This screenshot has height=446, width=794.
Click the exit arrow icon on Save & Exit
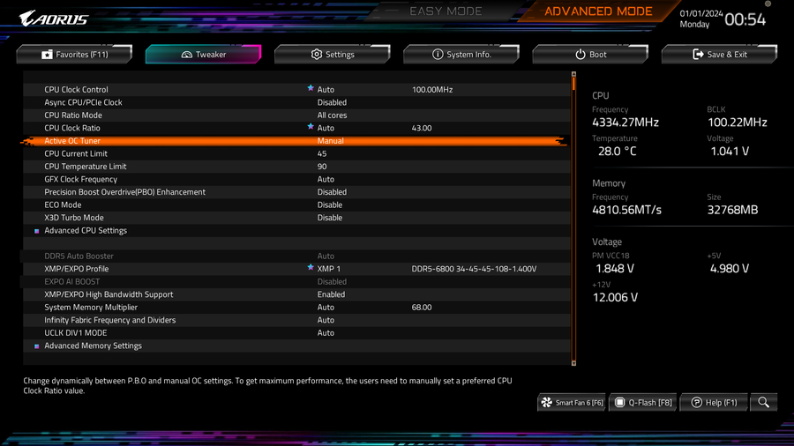[x=698, y=54]
